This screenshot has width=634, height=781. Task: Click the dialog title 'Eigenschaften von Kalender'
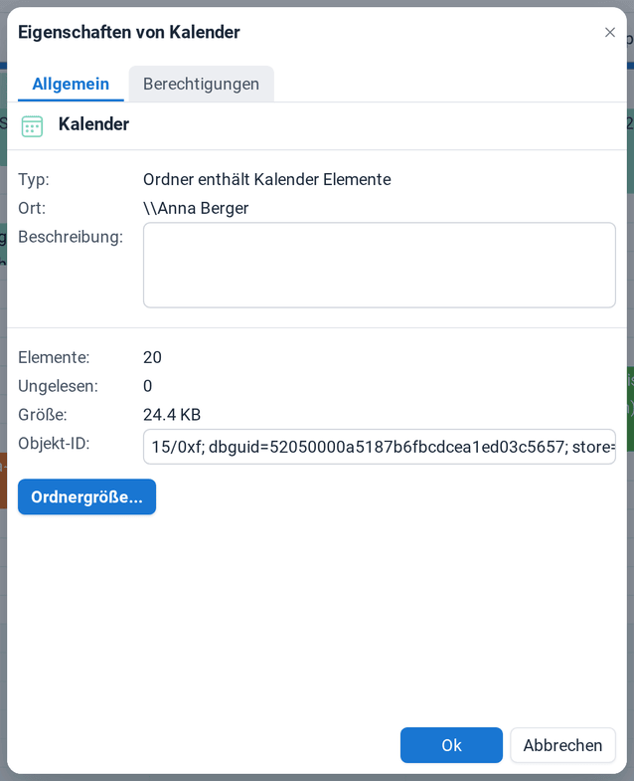coord(129,33)
